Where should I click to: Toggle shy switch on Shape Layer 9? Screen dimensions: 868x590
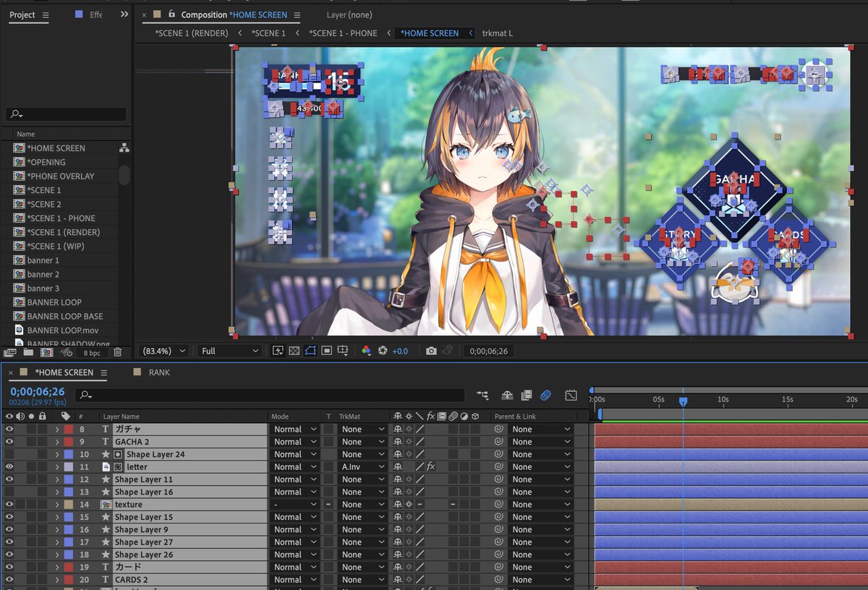[398, 530]
